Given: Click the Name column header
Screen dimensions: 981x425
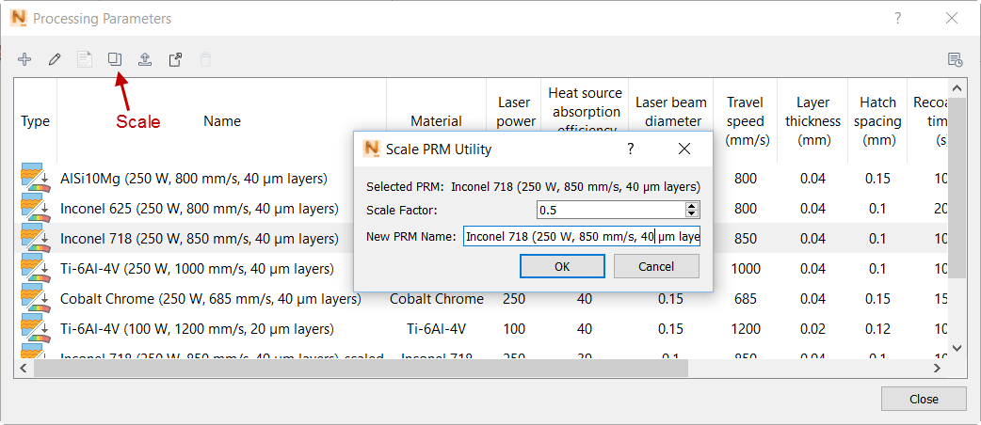Looking at the screenshot, I should [222, 121].
